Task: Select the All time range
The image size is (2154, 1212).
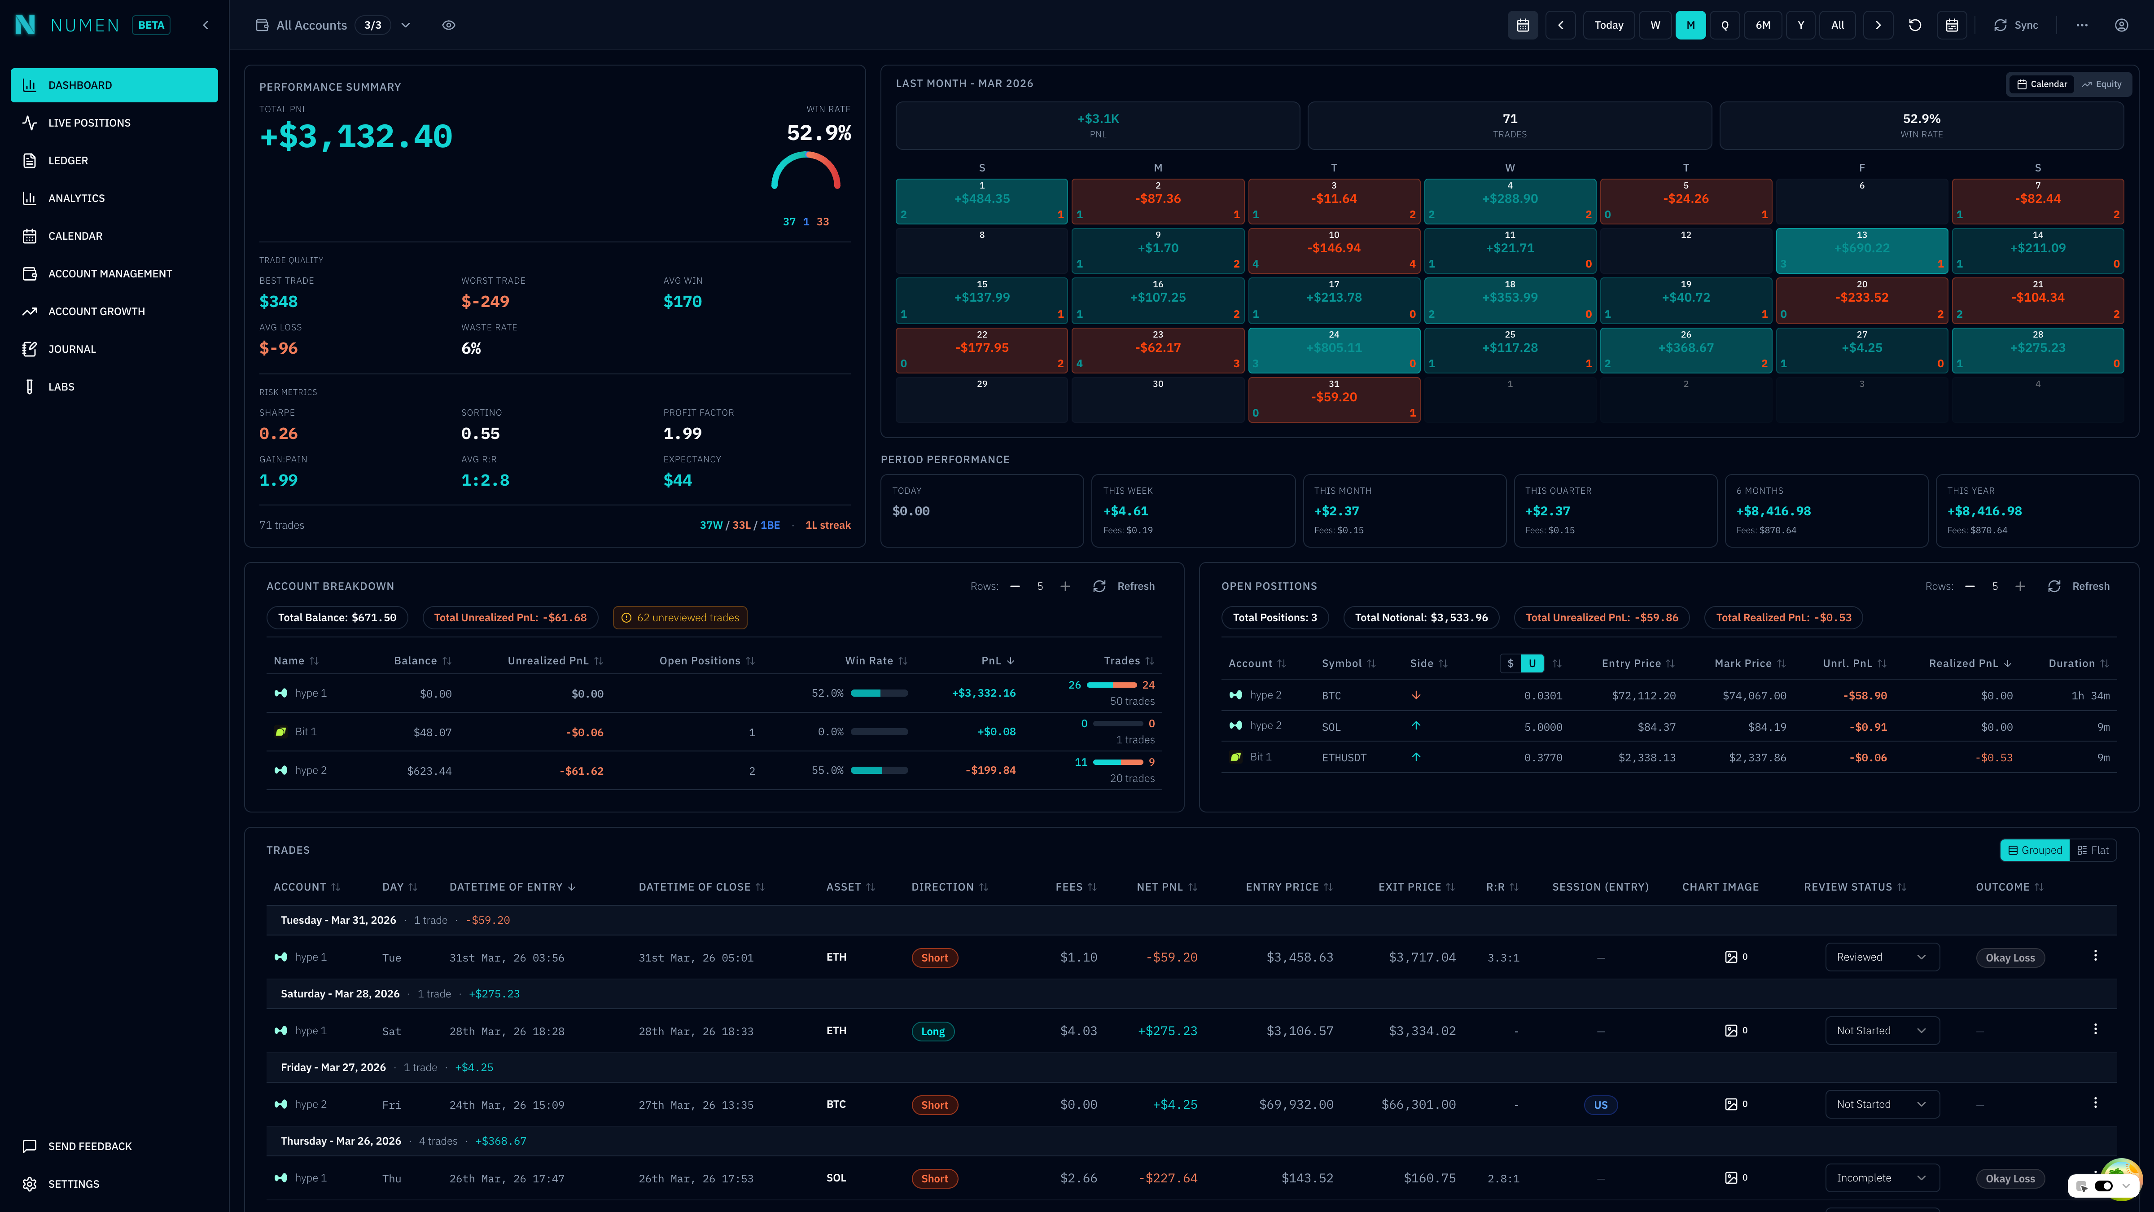Action: [1837, 25]
